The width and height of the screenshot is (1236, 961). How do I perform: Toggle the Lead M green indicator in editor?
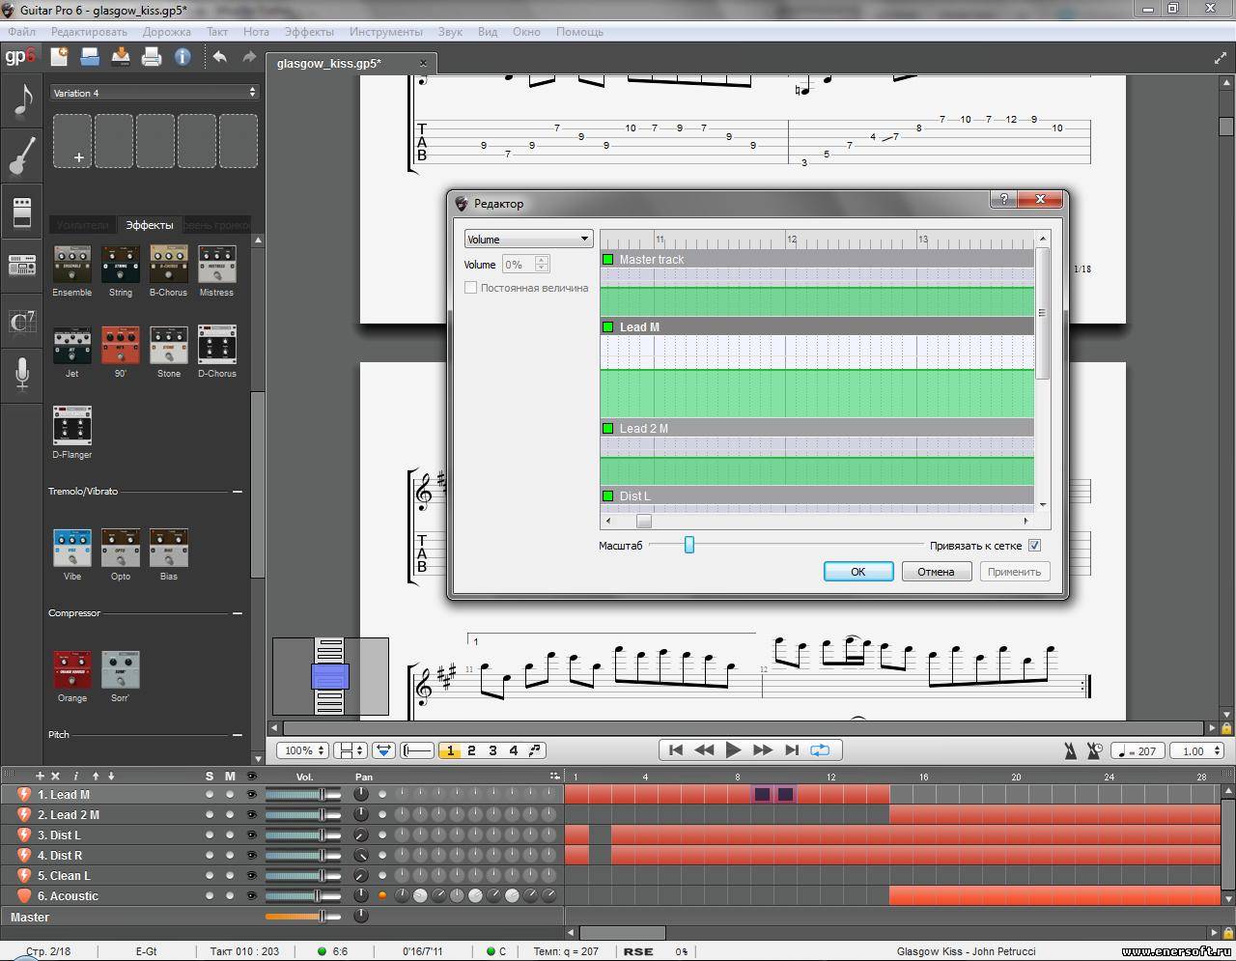(608, 327)
